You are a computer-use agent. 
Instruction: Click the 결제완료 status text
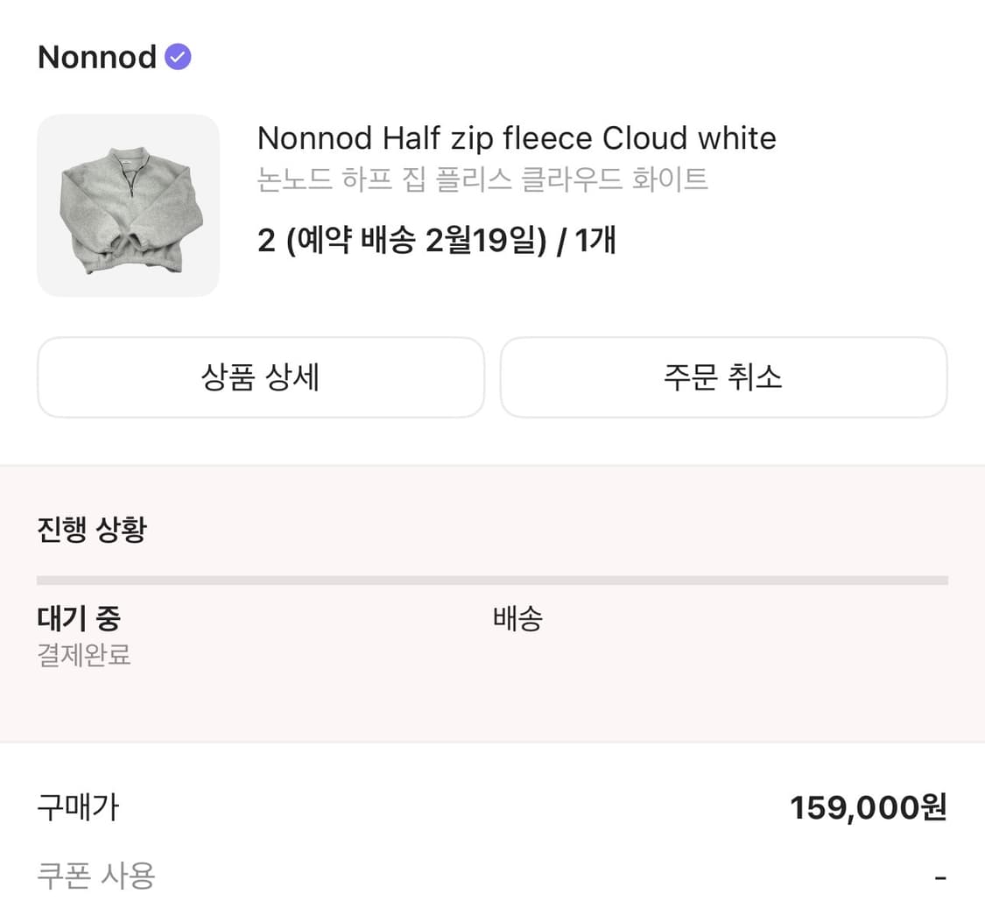click(x=82, y=656)
